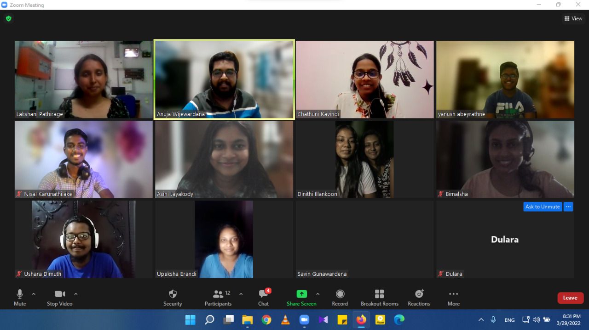Open the View layout menu
The height and width of the screenshot is (330, 589).
573,19
